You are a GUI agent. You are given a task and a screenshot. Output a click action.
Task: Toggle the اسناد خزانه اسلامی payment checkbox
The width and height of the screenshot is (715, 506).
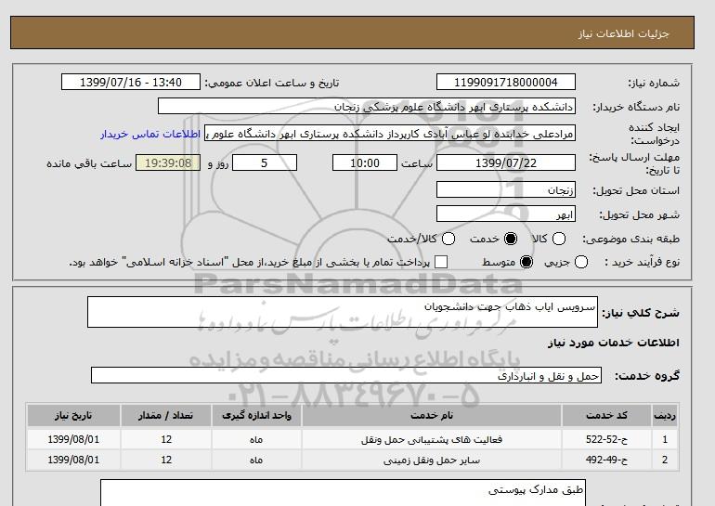441,262
